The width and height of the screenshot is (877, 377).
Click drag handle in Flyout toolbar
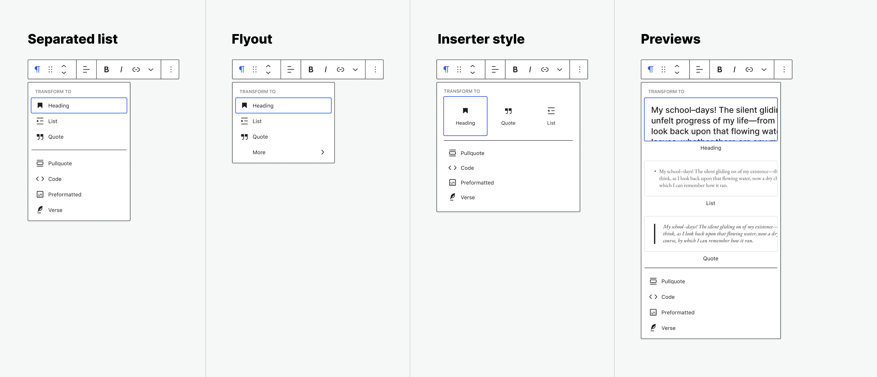[255, 69]
